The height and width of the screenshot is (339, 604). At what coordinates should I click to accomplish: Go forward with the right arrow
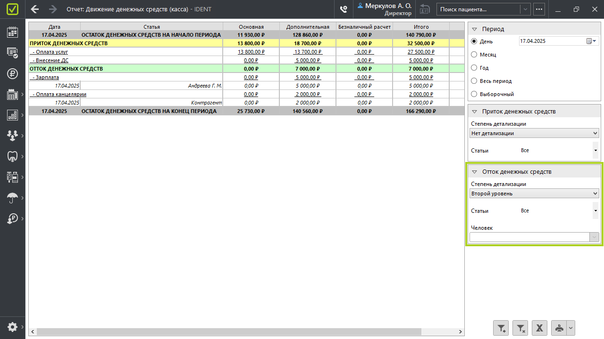point(53,9)
